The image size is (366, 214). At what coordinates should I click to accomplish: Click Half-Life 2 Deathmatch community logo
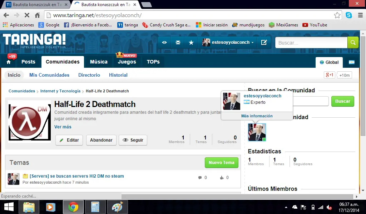tap(29, 121)
